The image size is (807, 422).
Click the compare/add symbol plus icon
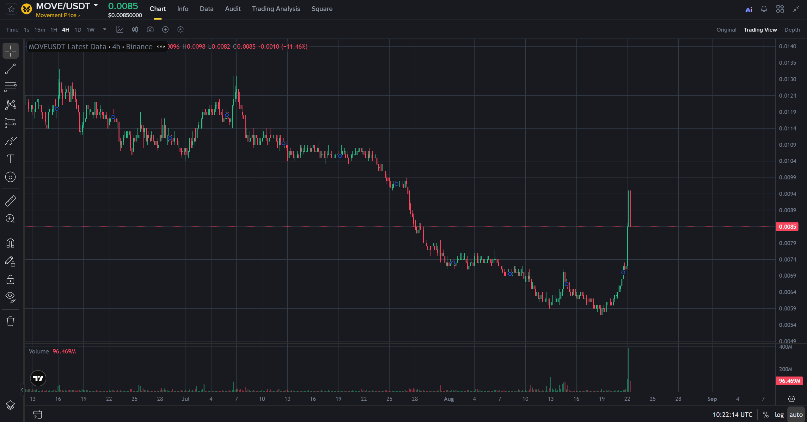pos(165,29)
